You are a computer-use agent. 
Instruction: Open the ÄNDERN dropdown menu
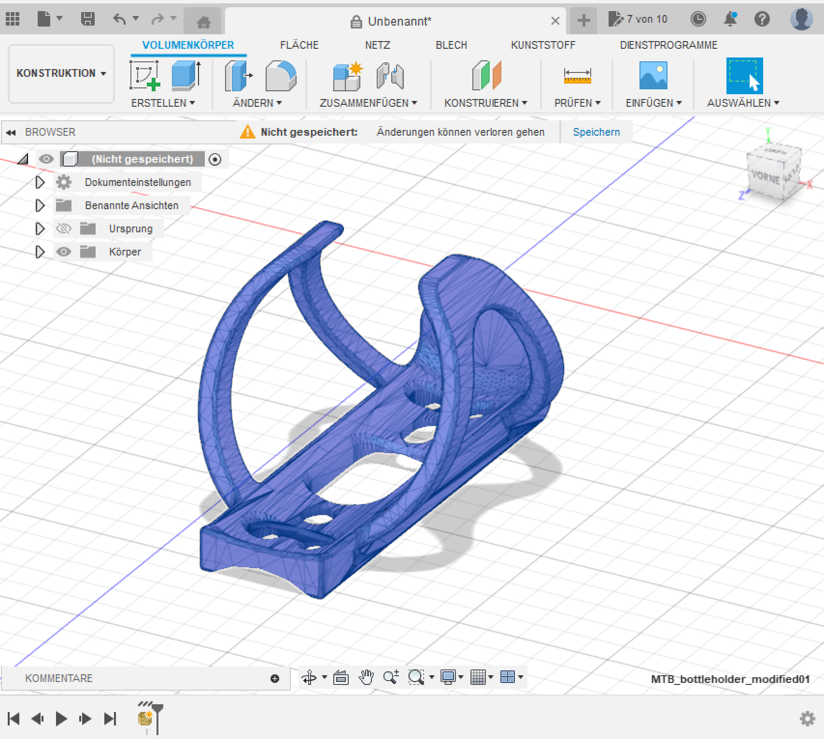coord(257,103)
